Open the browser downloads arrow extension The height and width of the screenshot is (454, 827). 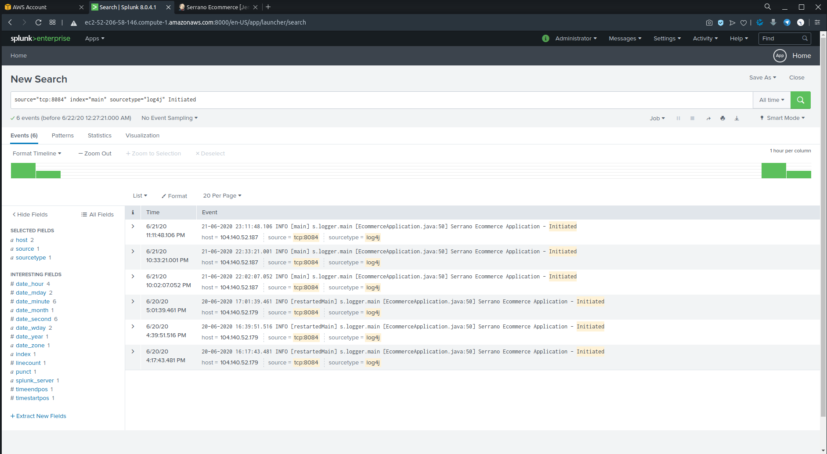[x=773, y=22]
